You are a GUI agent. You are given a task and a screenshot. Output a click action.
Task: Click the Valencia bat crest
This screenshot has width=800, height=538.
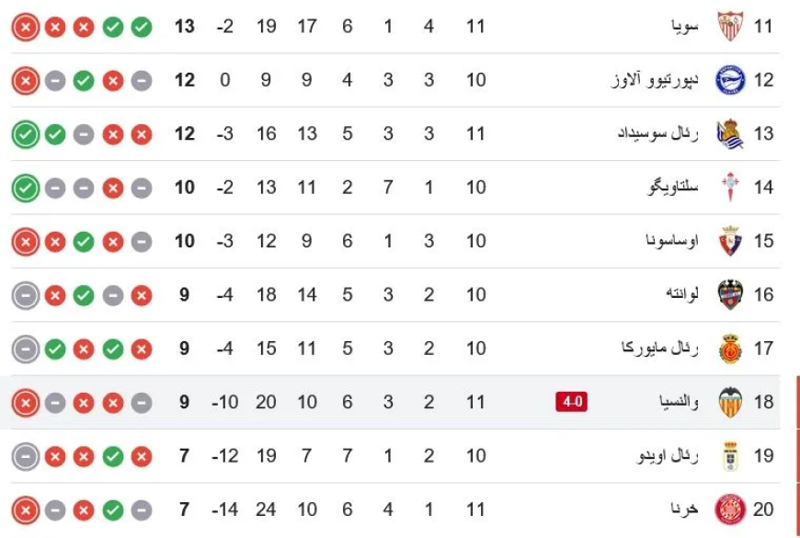(x=730, y=402)
